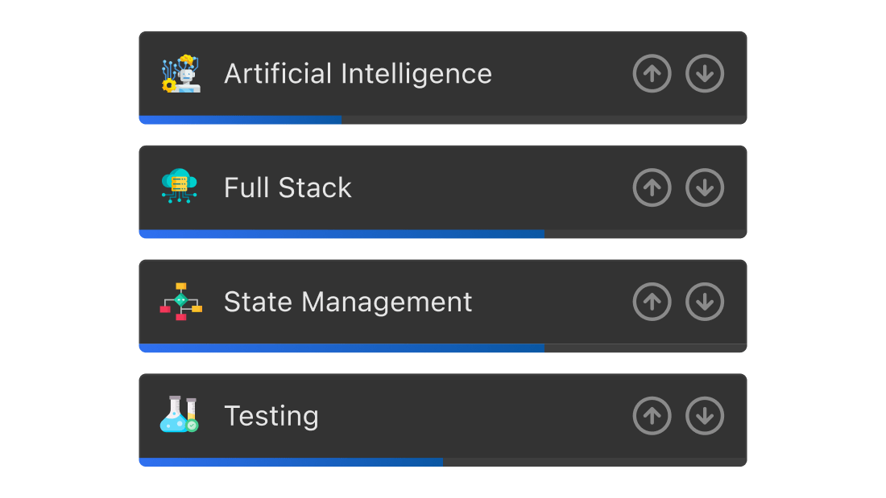
Task: Click the State Management progress bar
Action: point(443,348)
